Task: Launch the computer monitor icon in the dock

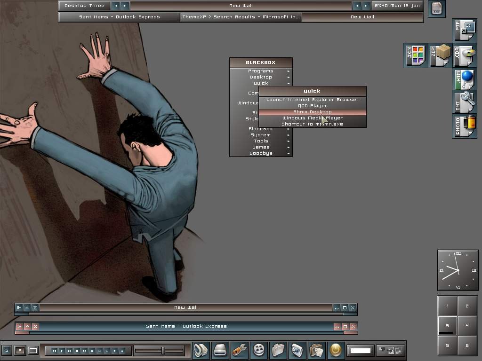Action: point(201,350)
